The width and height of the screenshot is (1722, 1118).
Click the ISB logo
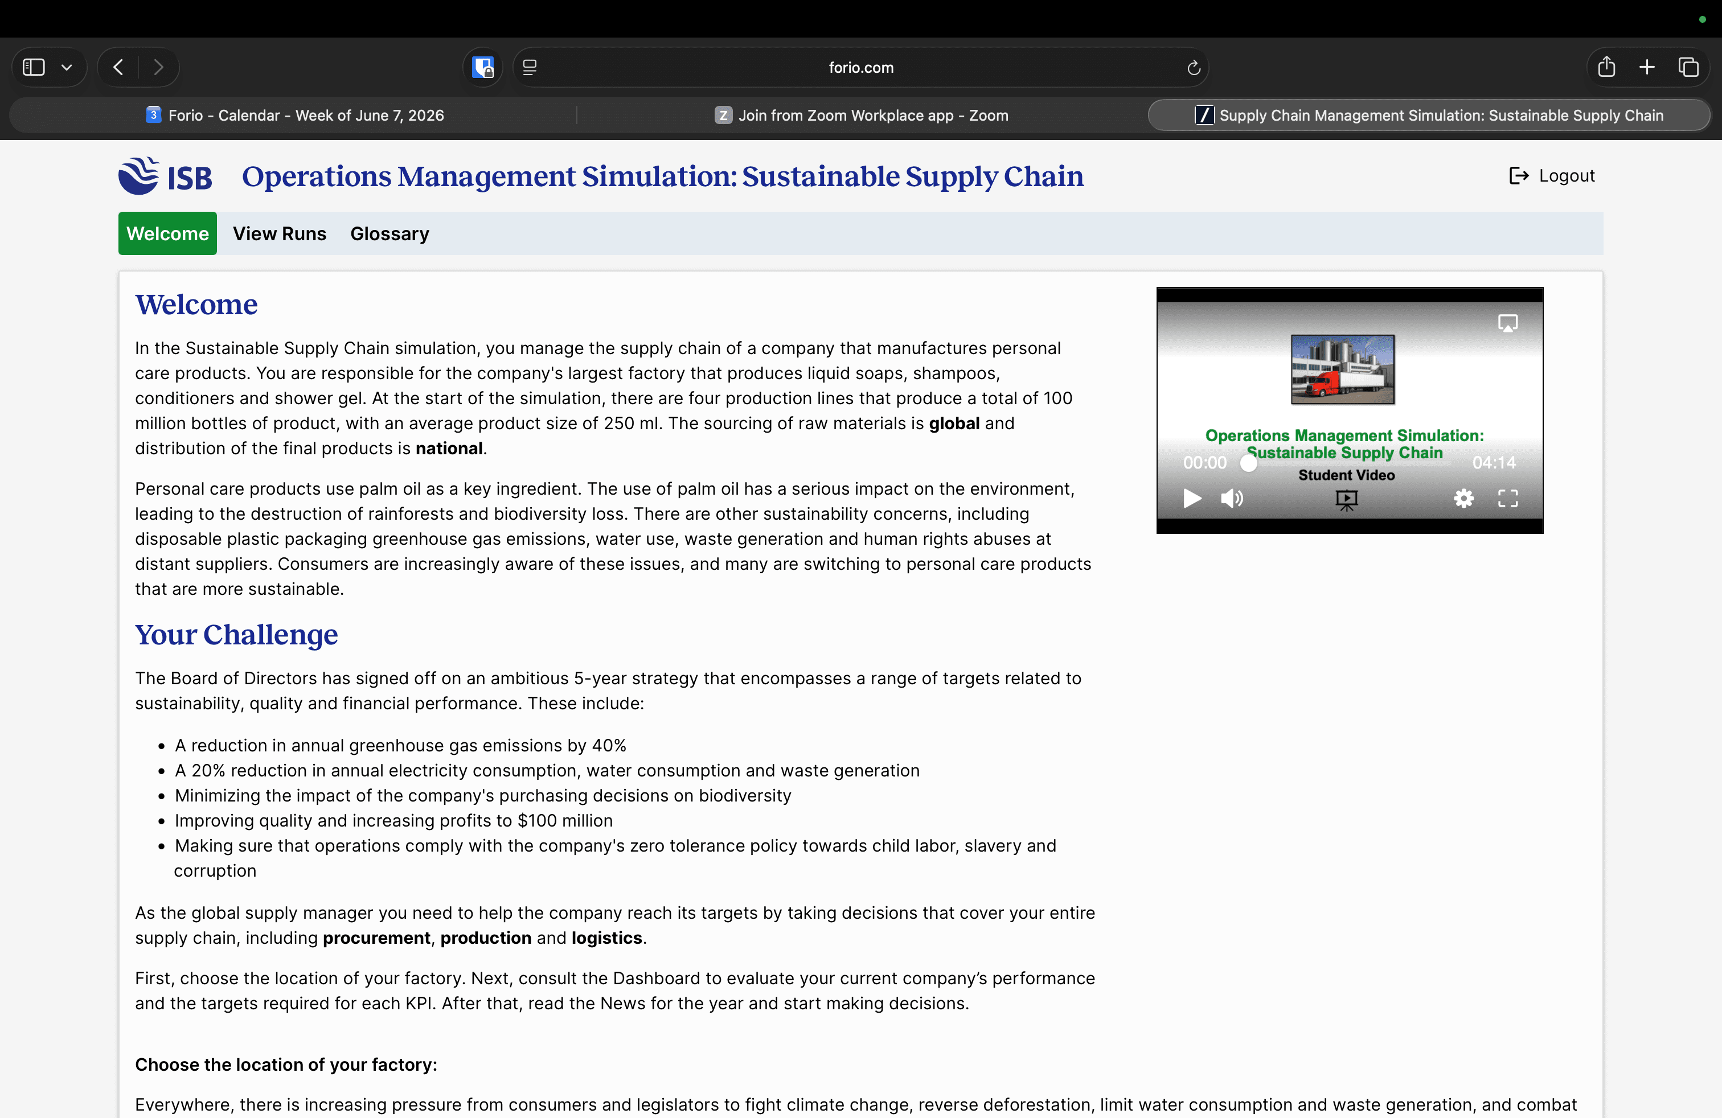pyautogui.click(x=165, y=176)
